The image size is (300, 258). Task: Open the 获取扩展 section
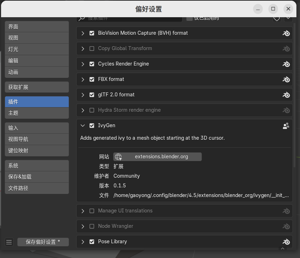(x=37, y=87)
